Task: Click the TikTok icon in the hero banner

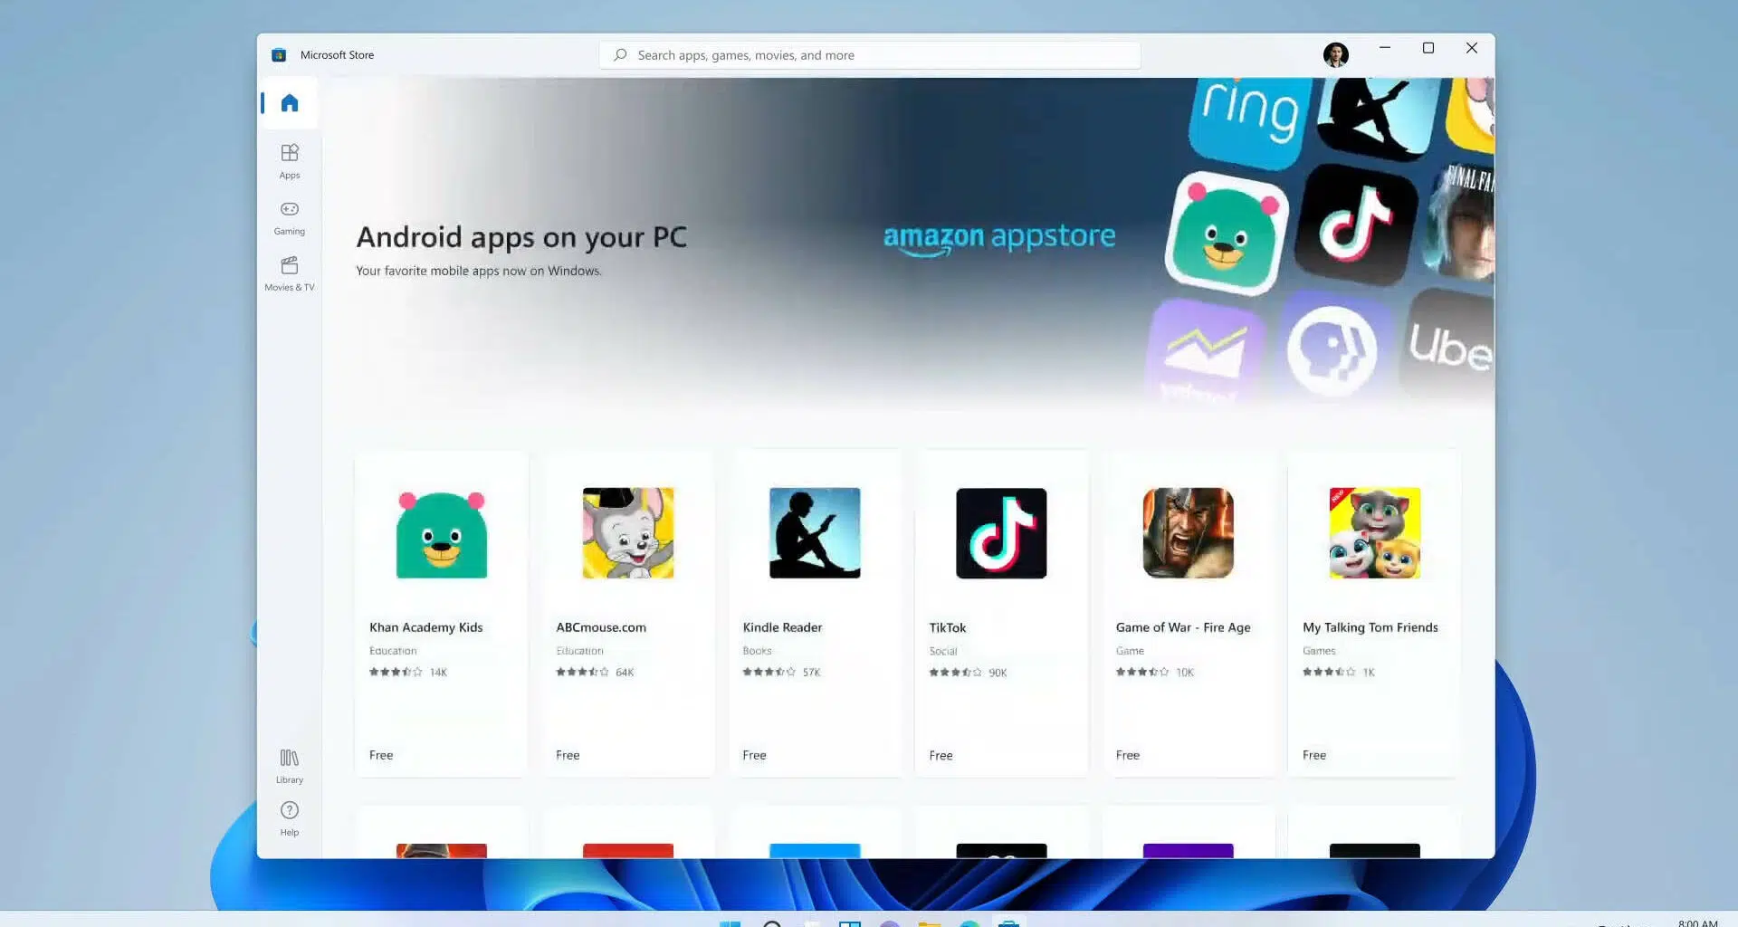Action: [x=1355, y=225]
